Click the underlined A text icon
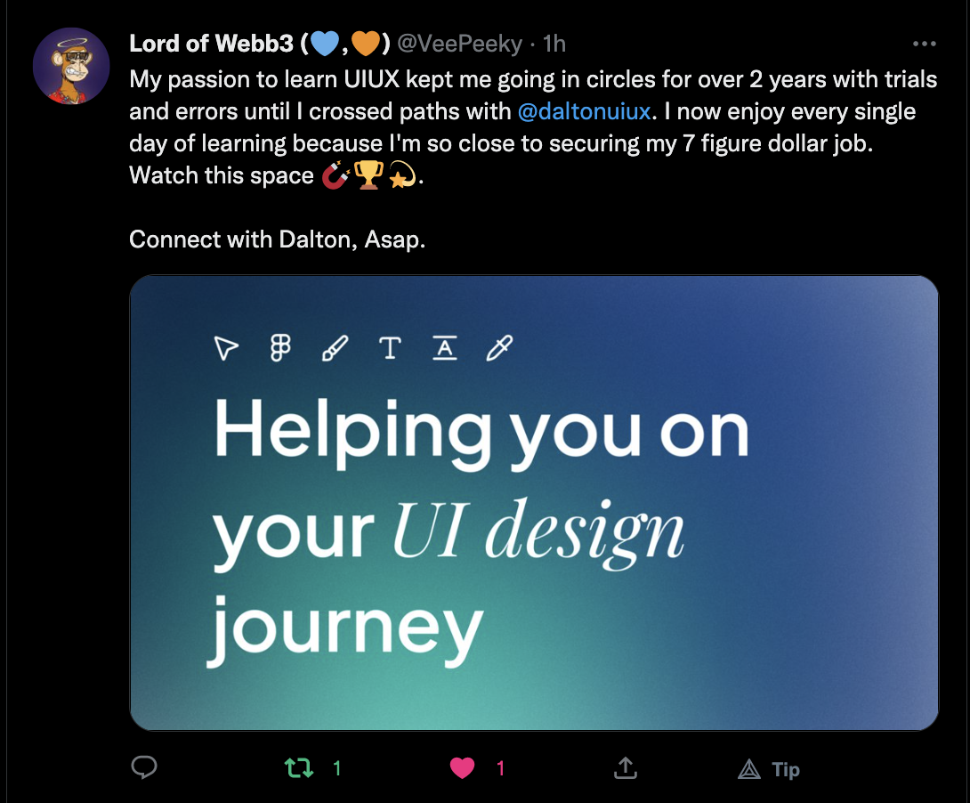 [445, 348]
